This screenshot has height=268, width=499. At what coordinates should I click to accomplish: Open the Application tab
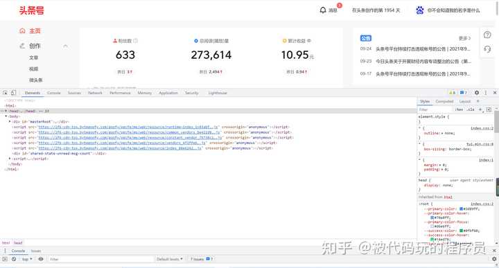tap(168, 93)
